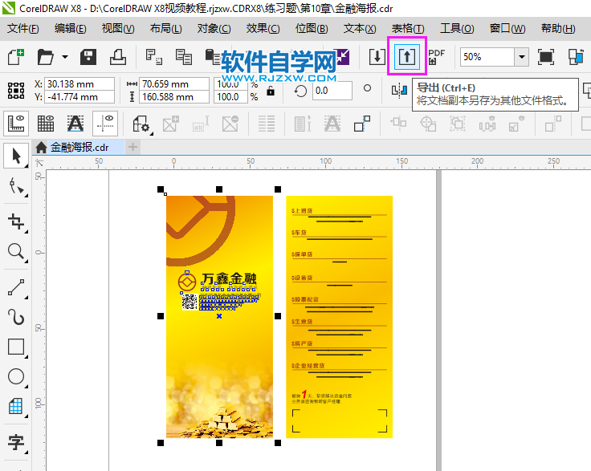Toggle show rulers button
The width and height of the screenshot is (591, 471).
coord(17,124)
